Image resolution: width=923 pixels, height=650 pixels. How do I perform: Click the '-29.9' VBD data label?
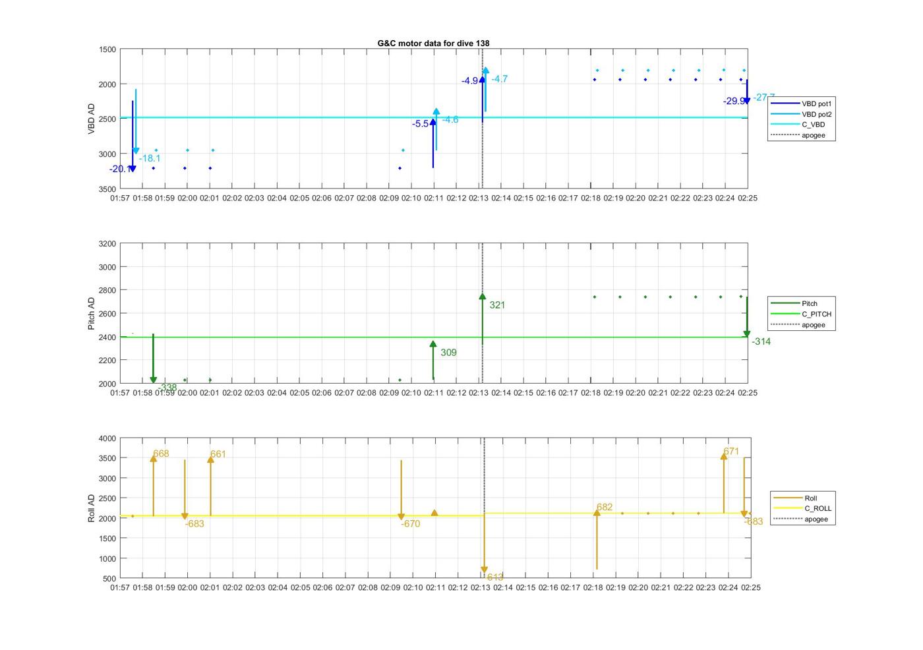click(x=734, y=102)
